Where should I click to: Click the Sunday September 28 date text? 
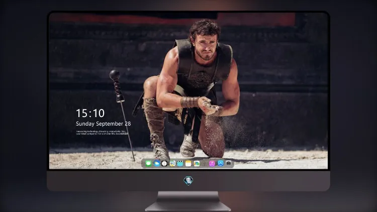(x=104, y=124)
